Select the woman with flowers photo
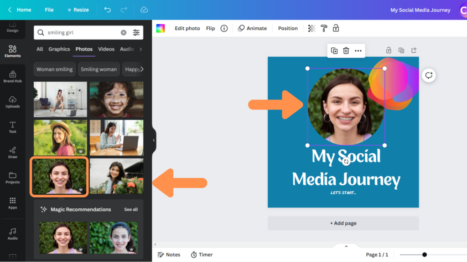Screen dimensions: 467x262 116,176
